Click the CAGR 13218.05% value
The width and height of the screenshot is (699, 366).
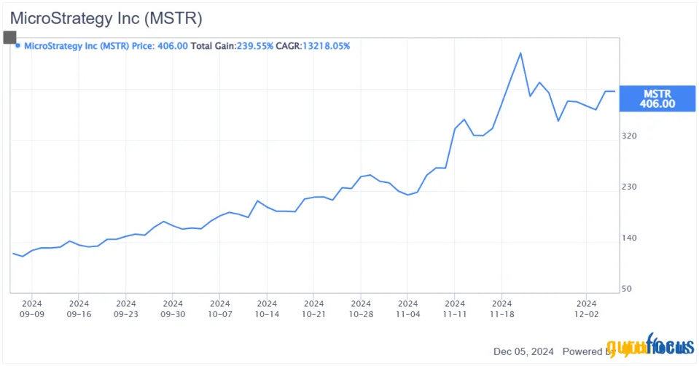point(326,46)
